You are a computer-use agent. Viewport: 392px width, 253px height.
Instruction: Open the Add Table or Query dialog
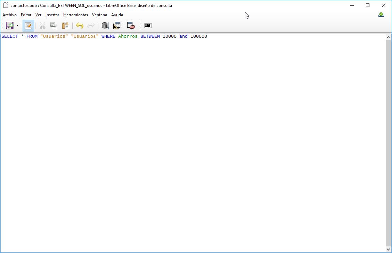(x=117, y=25)
